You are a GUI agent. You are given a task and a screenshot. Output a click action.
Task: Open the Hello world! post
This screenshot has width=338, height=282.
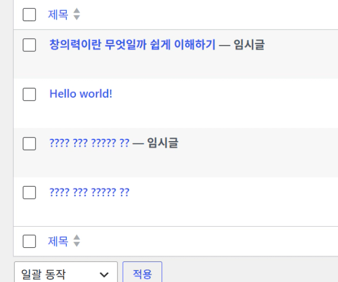click(x=81, y=94)
